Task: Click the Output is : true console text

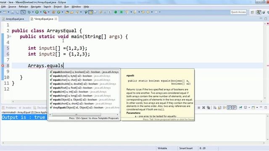Action: coord(24,117)
